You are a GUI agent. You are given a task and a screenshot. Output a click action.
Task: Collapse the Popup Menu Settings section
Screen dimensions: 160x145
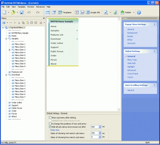[154, 24]
